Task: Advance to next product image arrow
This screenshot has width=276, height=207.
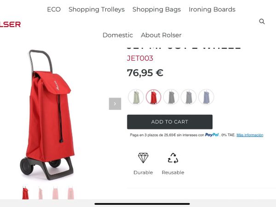Action: [115, 104]
